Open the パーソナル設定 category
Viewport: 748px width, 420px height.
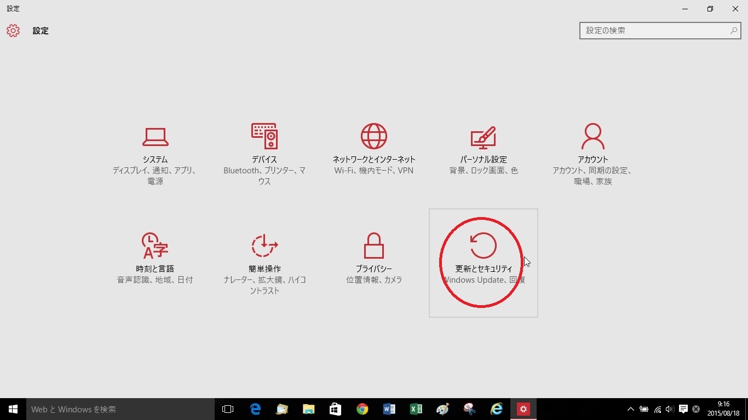click(484, 154)
